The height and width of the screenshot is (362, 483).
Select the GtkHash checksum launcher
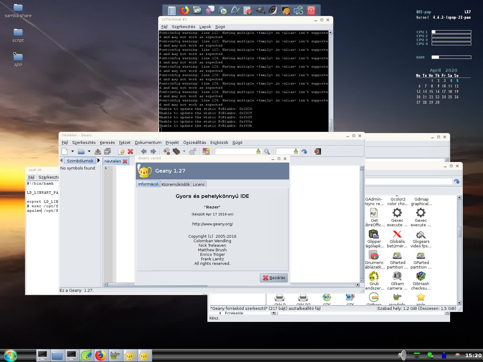click(421, 281)
